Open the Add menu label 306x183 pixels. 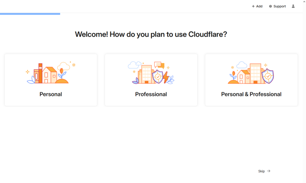[x=259, y=6]
